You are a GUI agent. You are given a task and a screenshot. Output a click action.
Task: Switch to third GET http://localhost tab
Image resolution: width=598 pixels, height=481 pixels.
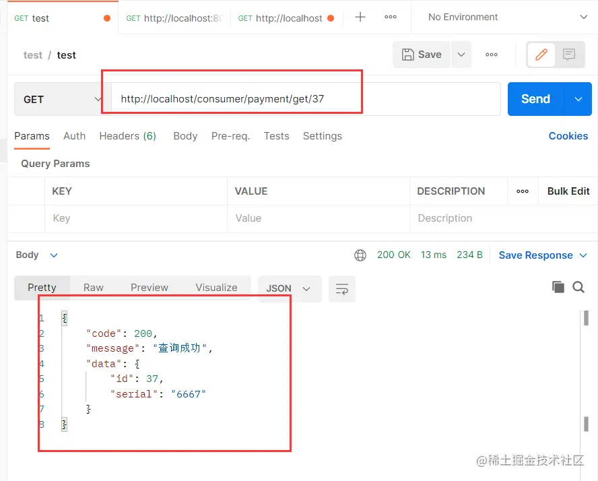(x=286, y=18)
